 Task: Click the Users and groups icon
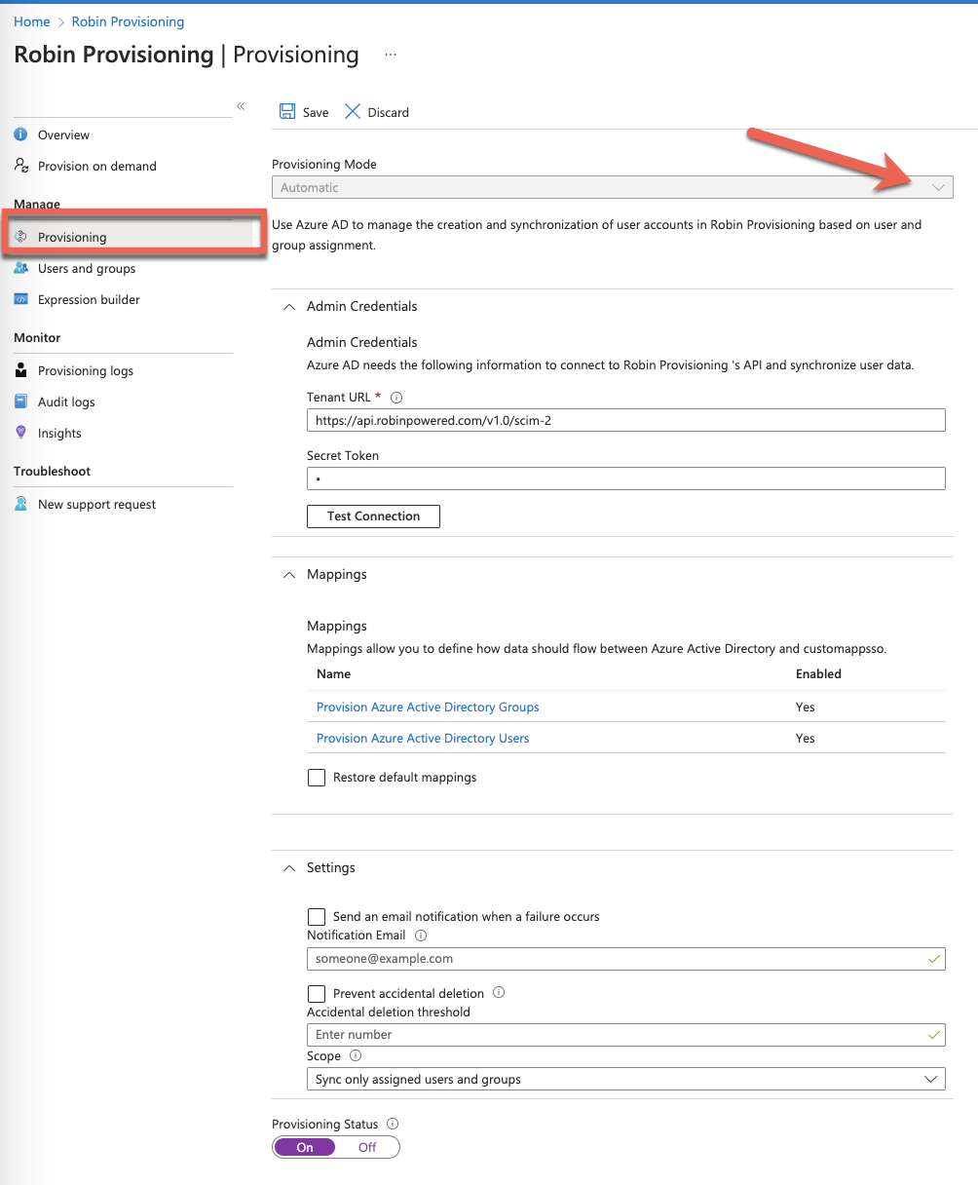20,268
